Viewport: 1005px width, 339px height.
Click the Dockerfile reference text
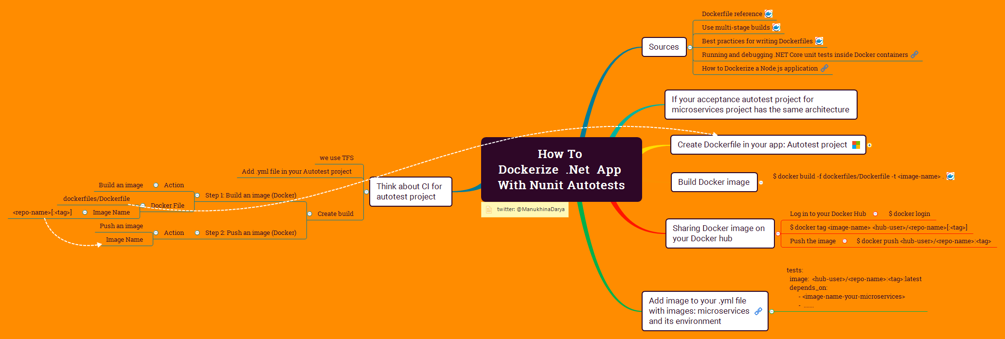click(x=732, y=14)
